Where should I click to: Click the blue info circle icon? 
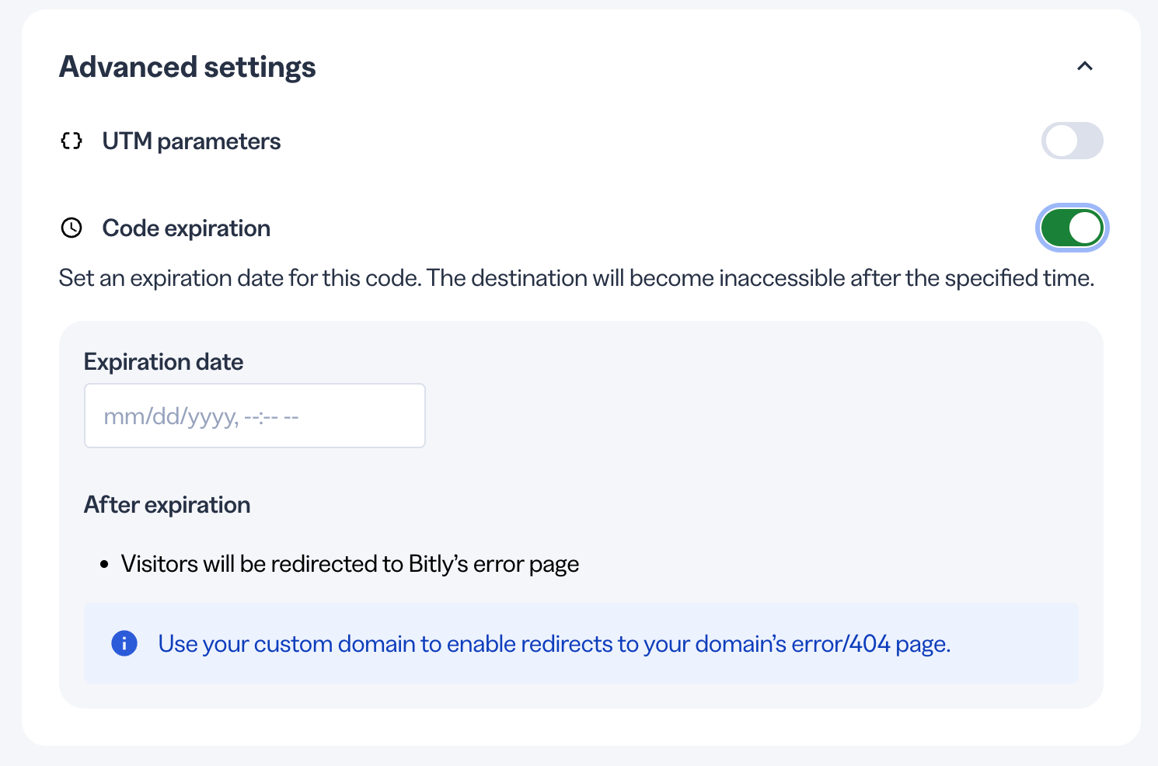click(x=124, y=643)
